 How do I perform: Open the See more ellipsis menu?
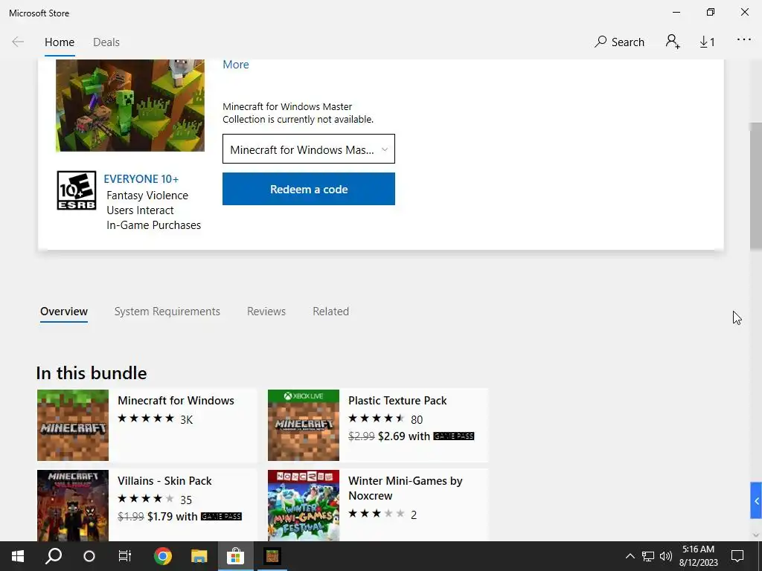click(744, 40)
